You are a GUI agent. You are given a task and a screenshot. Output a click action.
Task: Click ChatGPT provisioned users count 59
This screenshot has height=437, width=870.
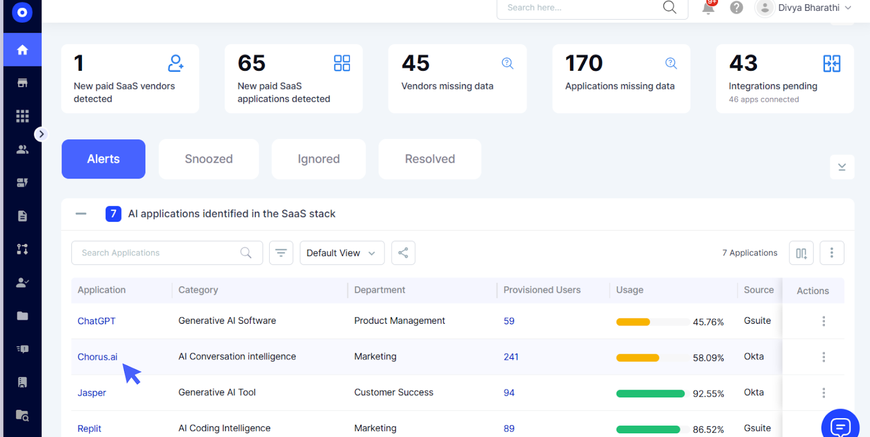pyautogui.click(x=509, y=321)
